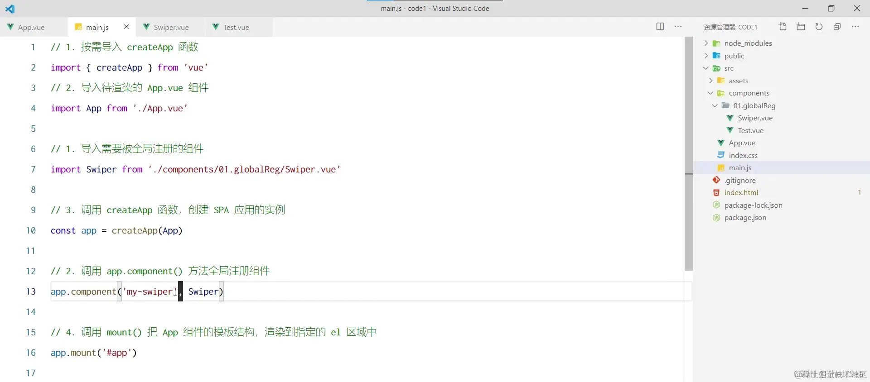Open explorer views and more actions menu
The width and height of the screenshot is (870, 382).
pyautogui.click(x=855, y=27)
